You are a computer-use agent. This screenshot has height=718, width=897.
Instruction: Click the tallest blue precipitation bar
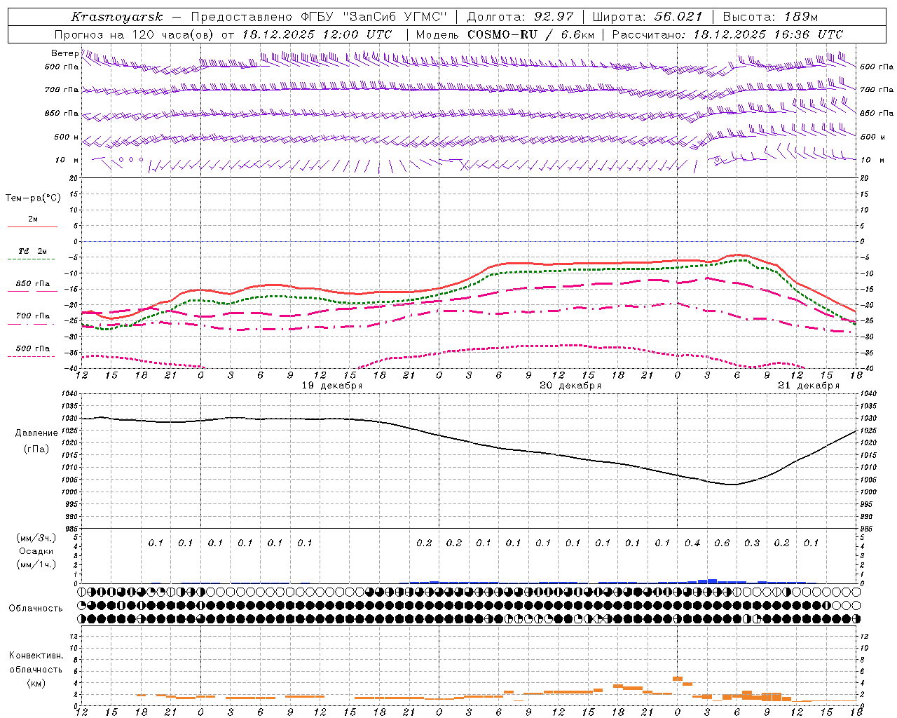coord(712,581)
